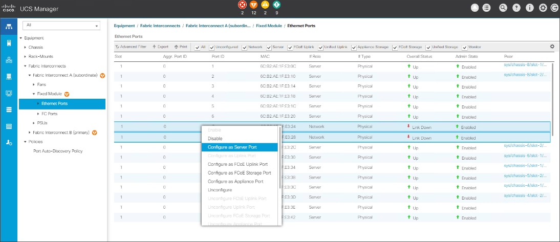Click the critical faults red X icon
Viewport: 560px width, 242px height.
tap(242, 5)
